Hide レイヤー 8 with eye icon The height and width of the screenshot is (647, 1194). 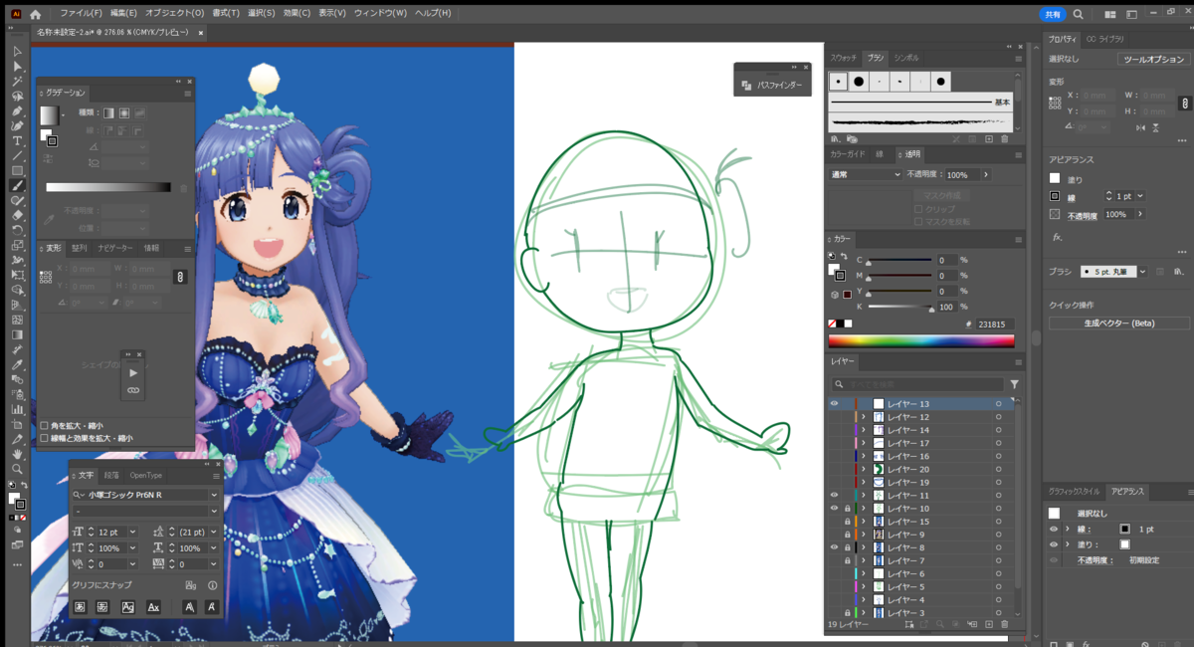[x=835, y=547]
